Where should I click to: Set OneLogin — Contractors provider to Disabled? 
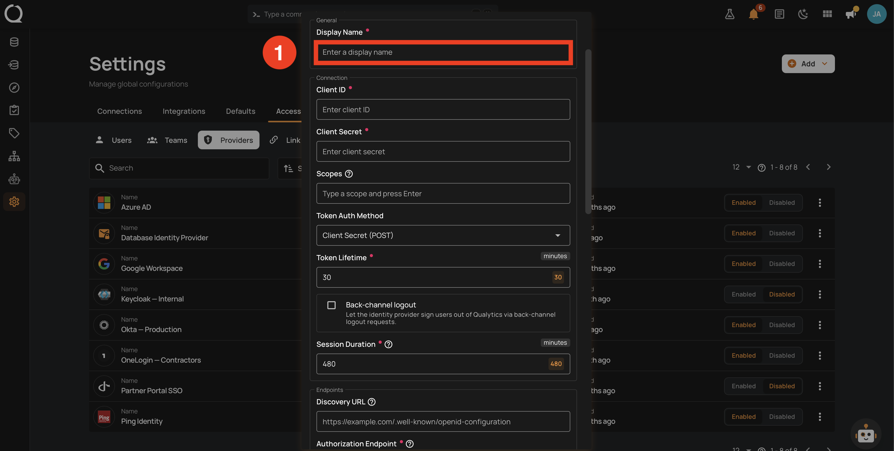click(782, 355)
